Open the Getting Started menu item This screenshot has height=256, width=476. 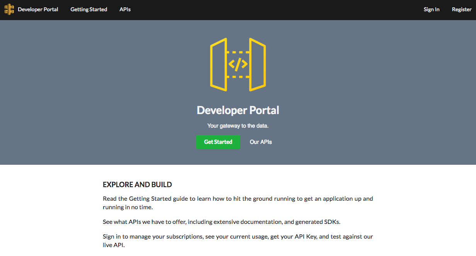coord(88,9)
